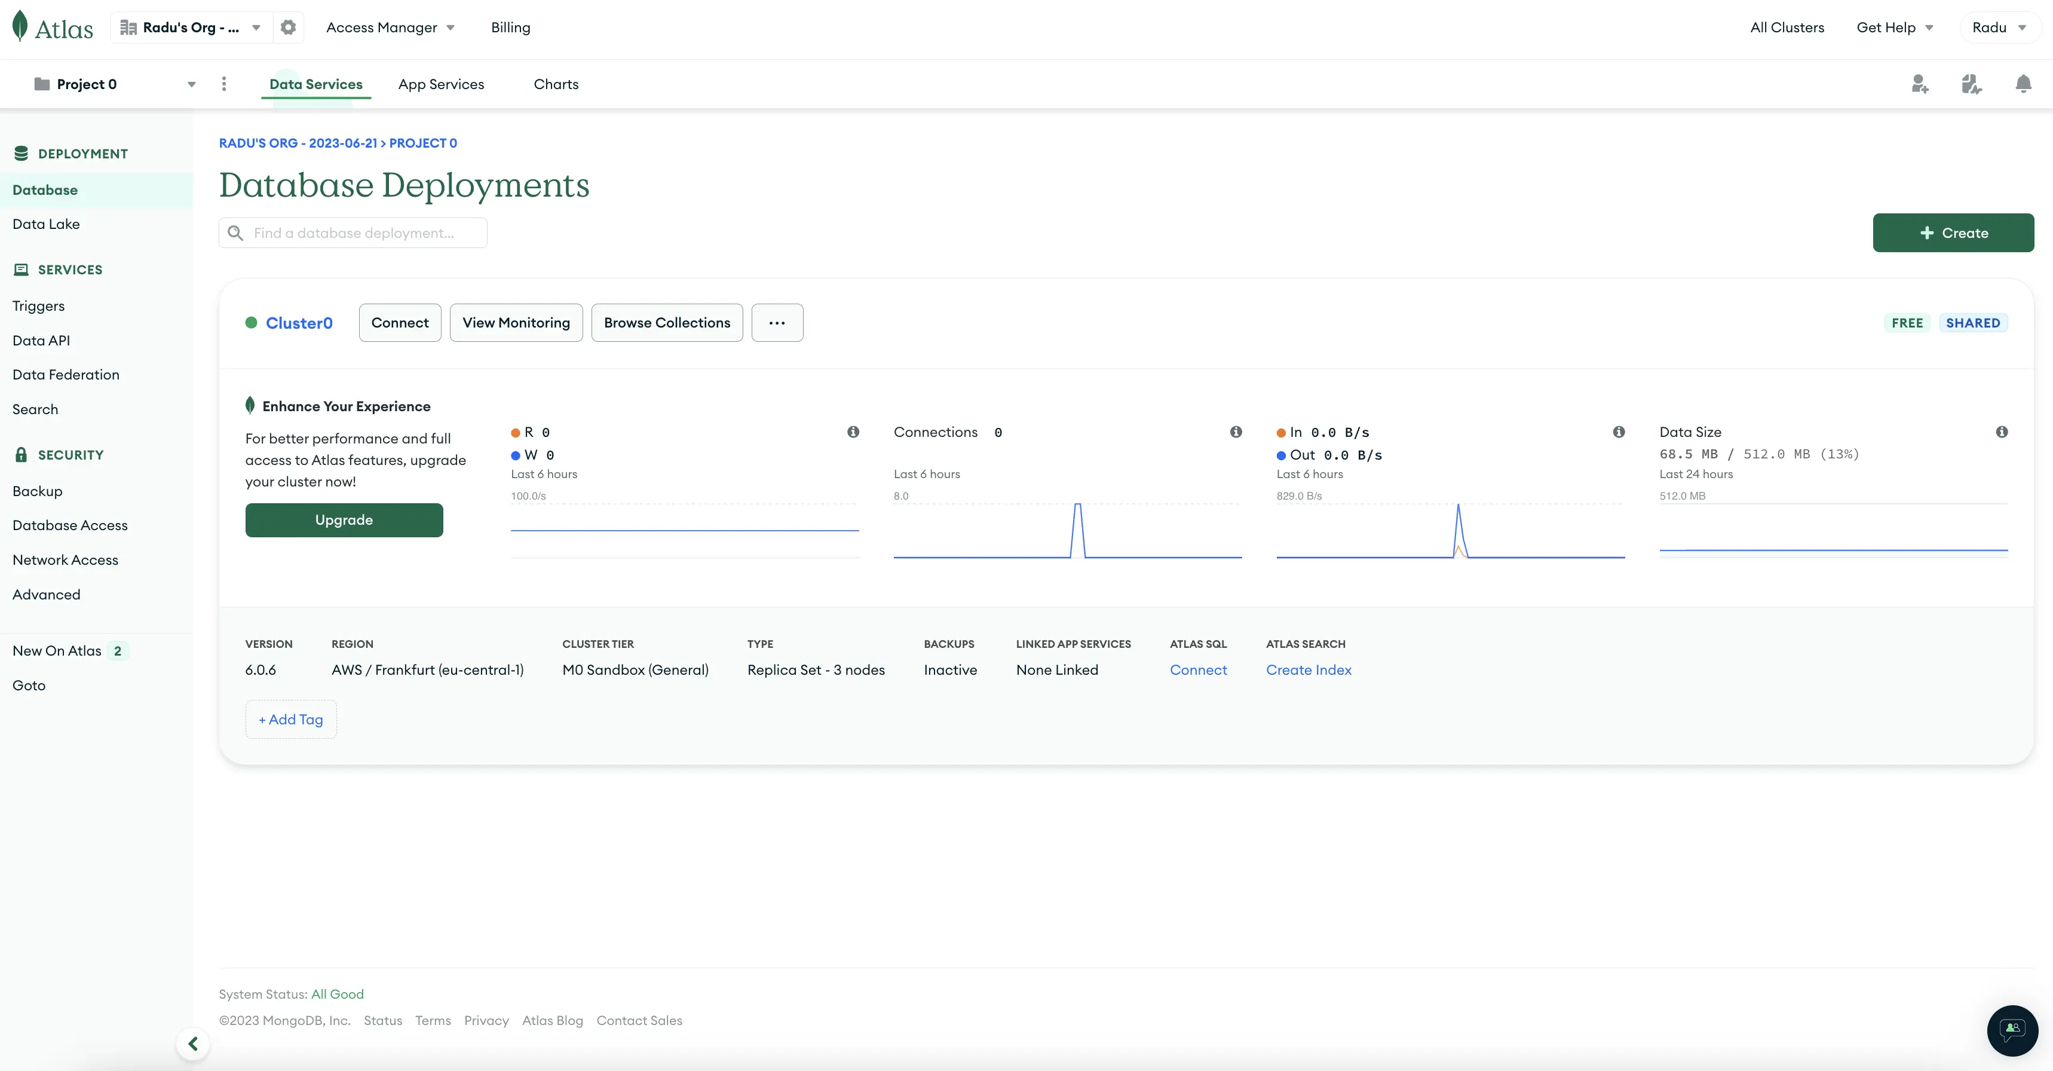This screenshot has width=2053, height=1071.
Task: Open the Billing page
Action: pyautogui.click(x=511, y=27)
